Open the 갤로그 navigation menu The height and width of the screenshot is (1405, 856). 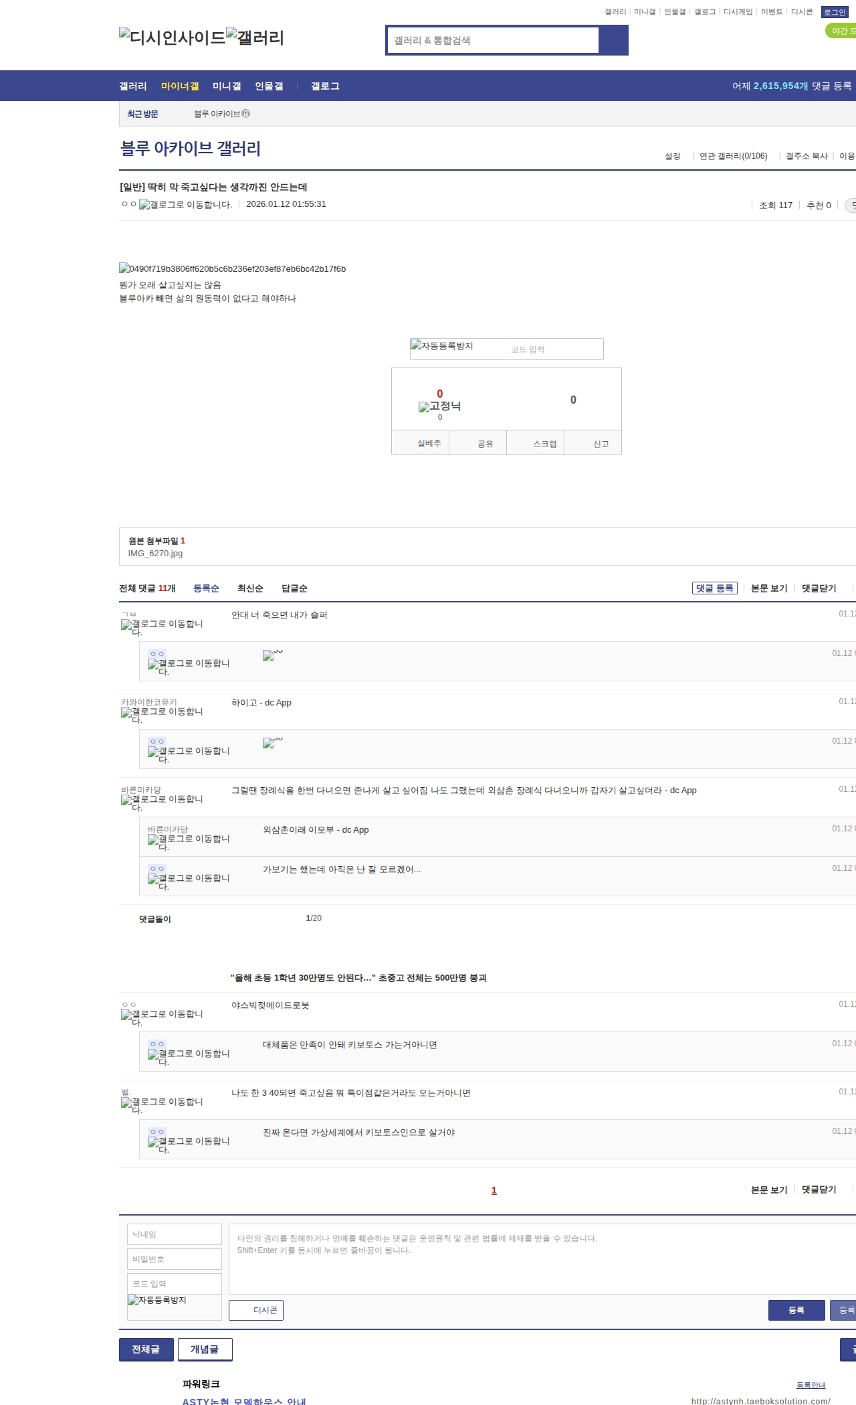tap(325, 86)
